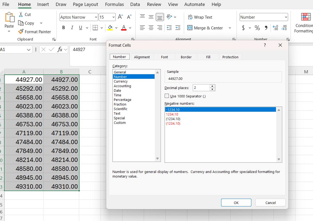313x221 pixels.
Task: Open the Formulas ribbon tab
Action: [114, 4]
